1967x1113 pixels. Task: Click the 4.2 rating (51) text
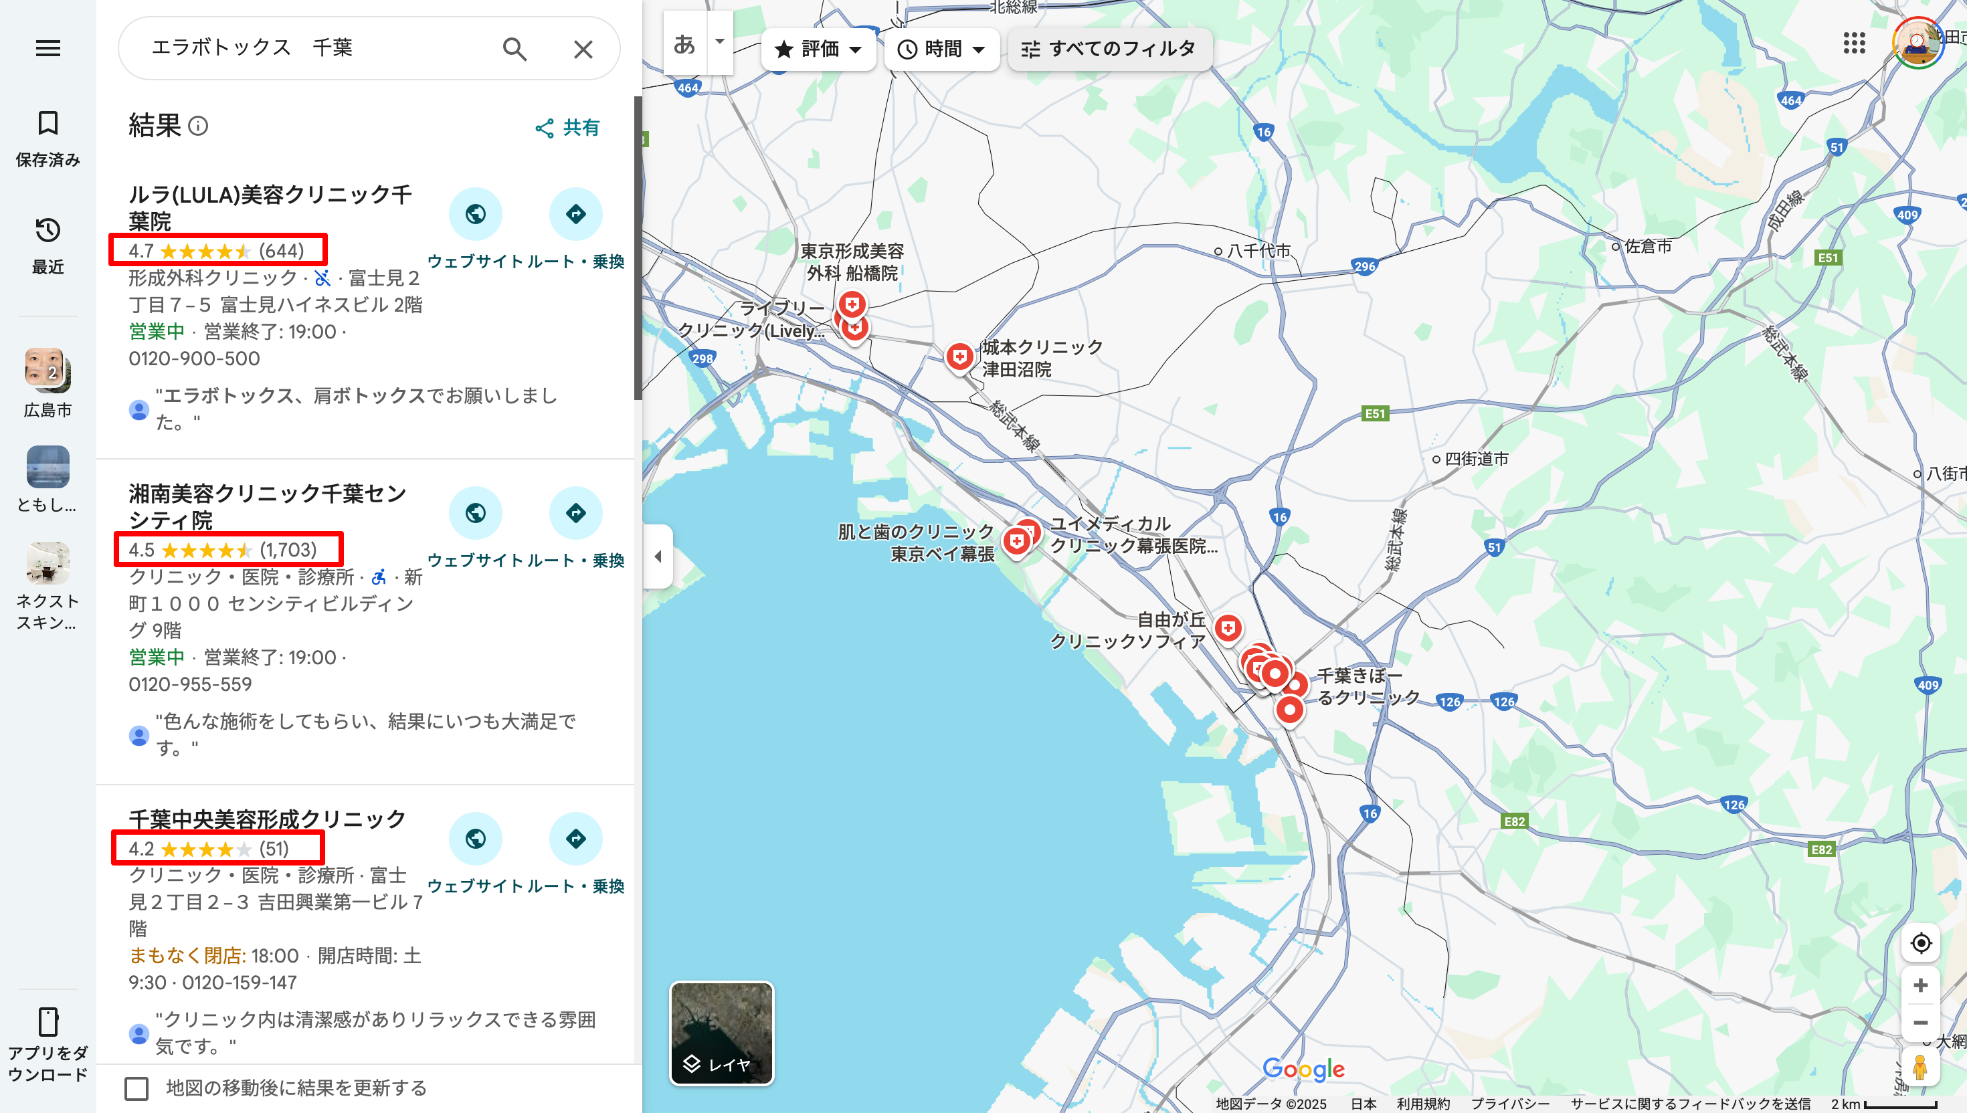(x=209, y=849)
